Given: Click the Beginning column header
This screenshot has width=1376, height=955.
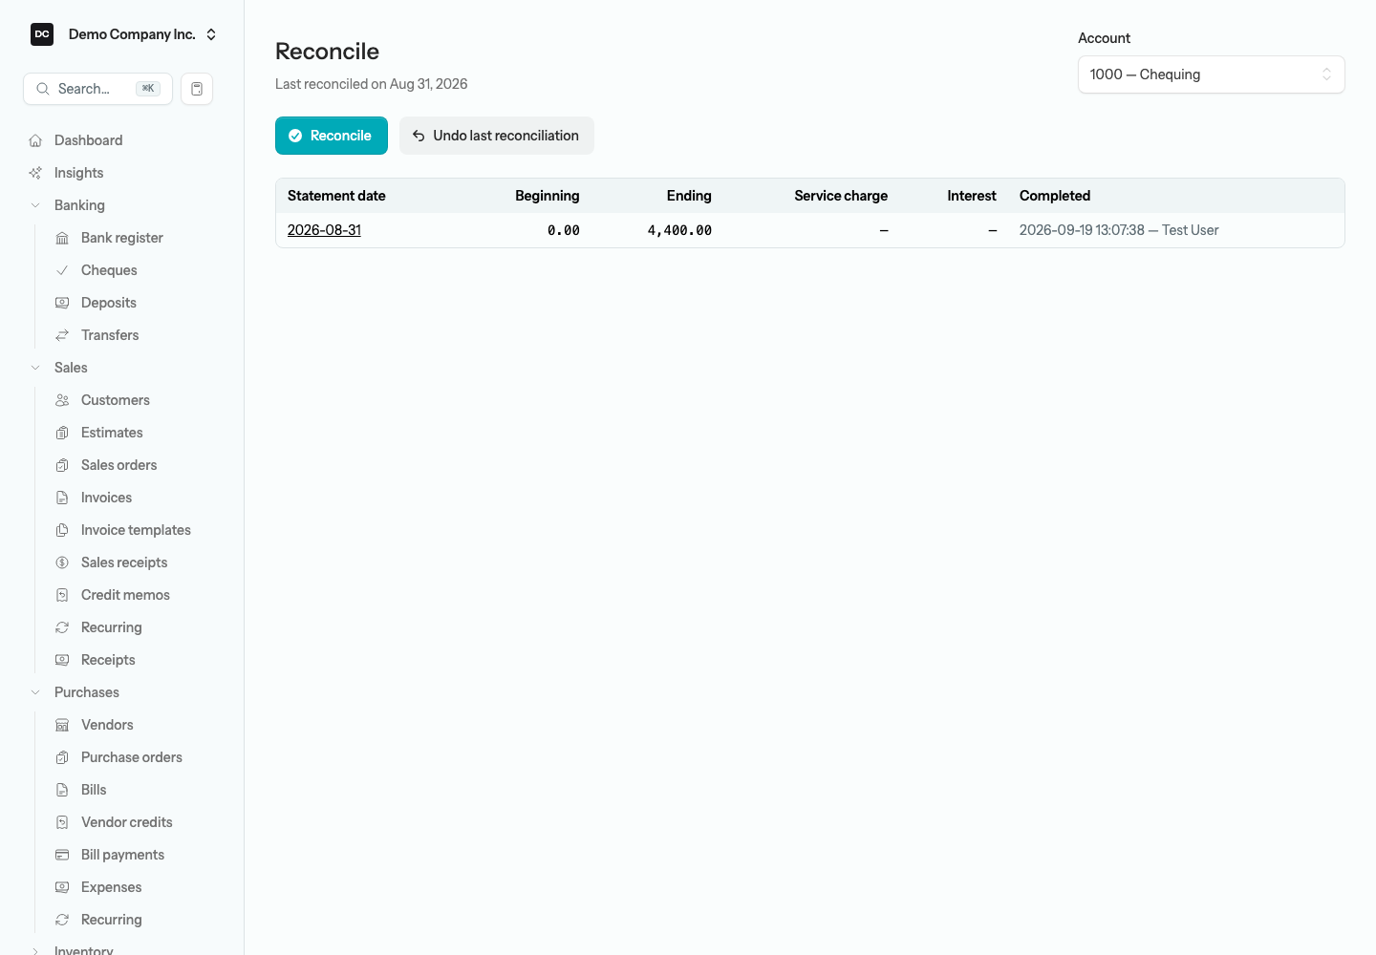Looking at the screenshot, I should click(548, 196).
